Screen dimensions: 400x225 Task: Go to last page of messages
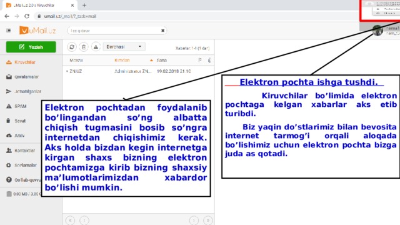pyautogui.click(x=208, y=221)
